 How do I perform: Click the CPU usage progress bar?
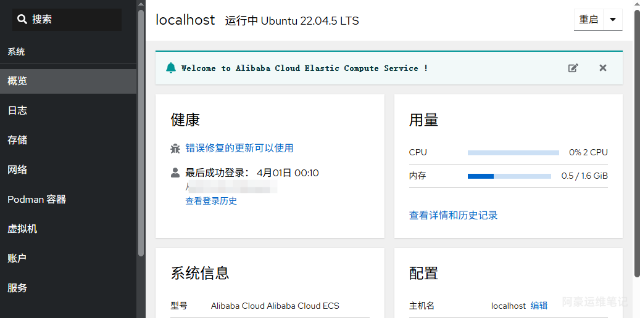[513, 153]
